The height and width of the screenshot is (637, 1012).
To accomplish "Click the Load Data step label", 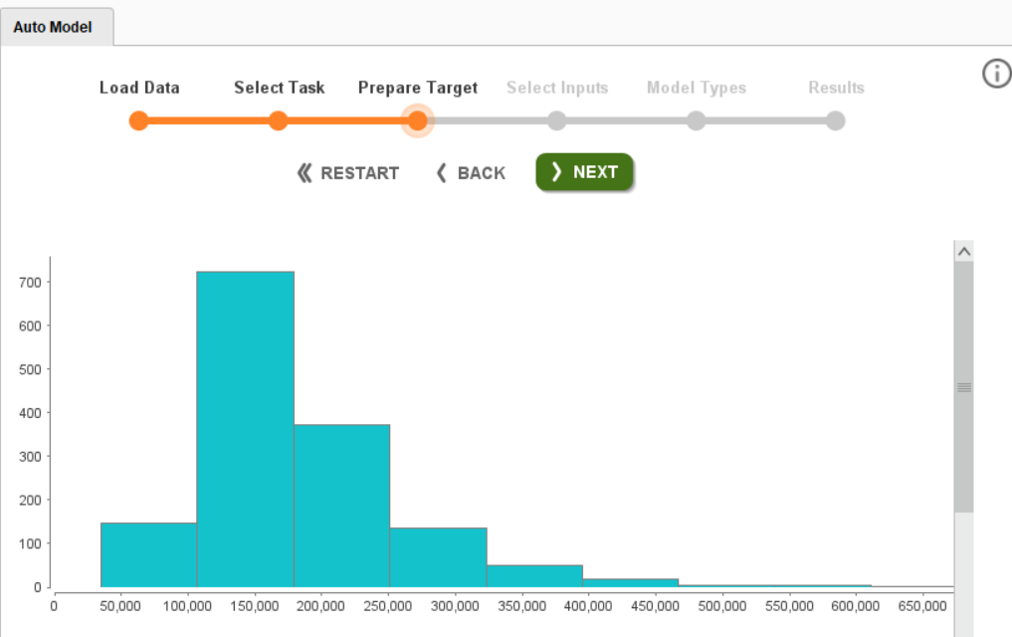I will tap(139, 88).
